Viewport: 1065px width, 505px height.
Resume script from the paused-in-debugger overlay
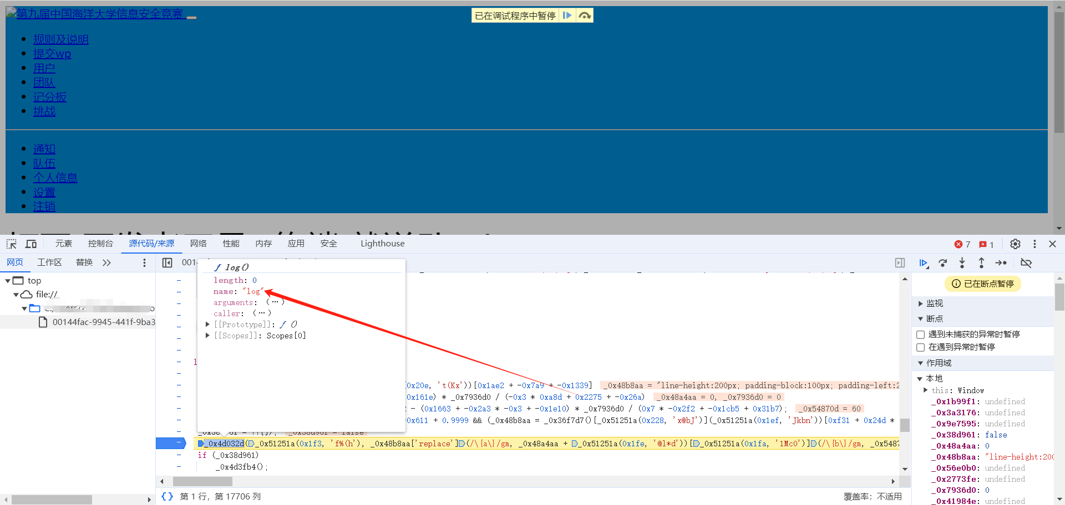(x=567, y=16)
